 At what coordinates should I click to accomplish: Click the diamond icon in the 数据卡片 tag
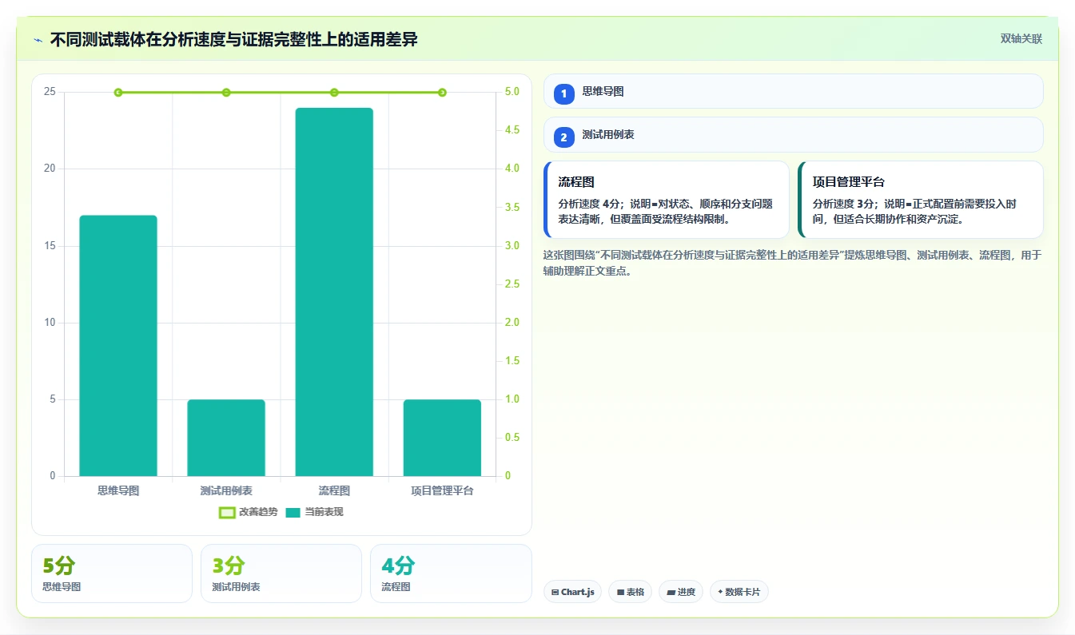click(x=720, y=592)
